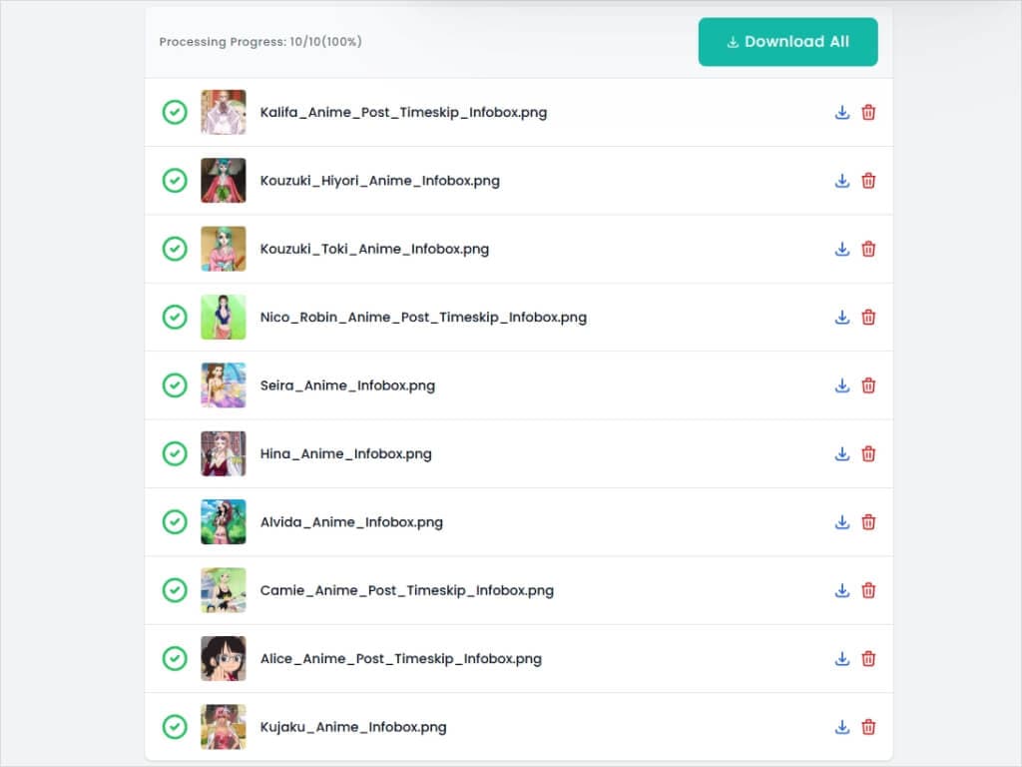Delete Kouzuki_Toki_Anime_Infobox.png
Screen dimensions: 1022x767
coord(867,249)
